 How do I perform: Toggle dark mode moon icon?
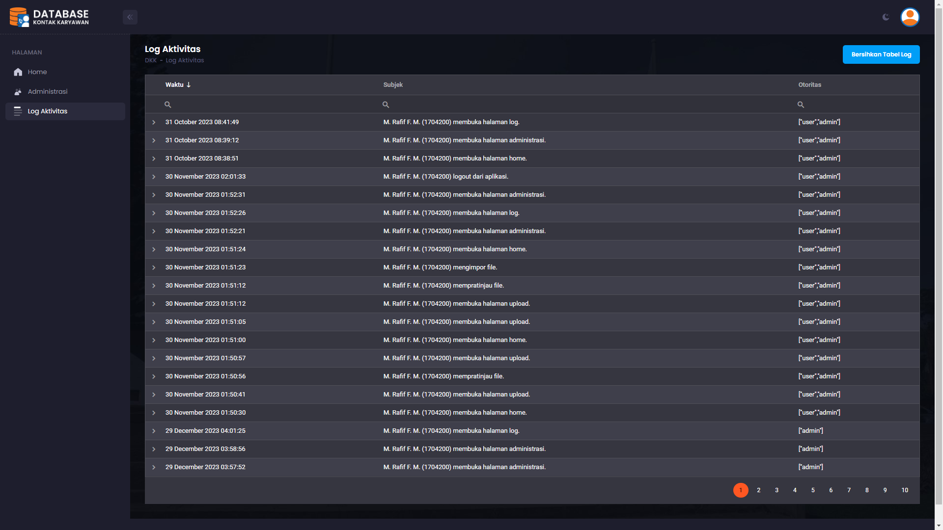886,17
